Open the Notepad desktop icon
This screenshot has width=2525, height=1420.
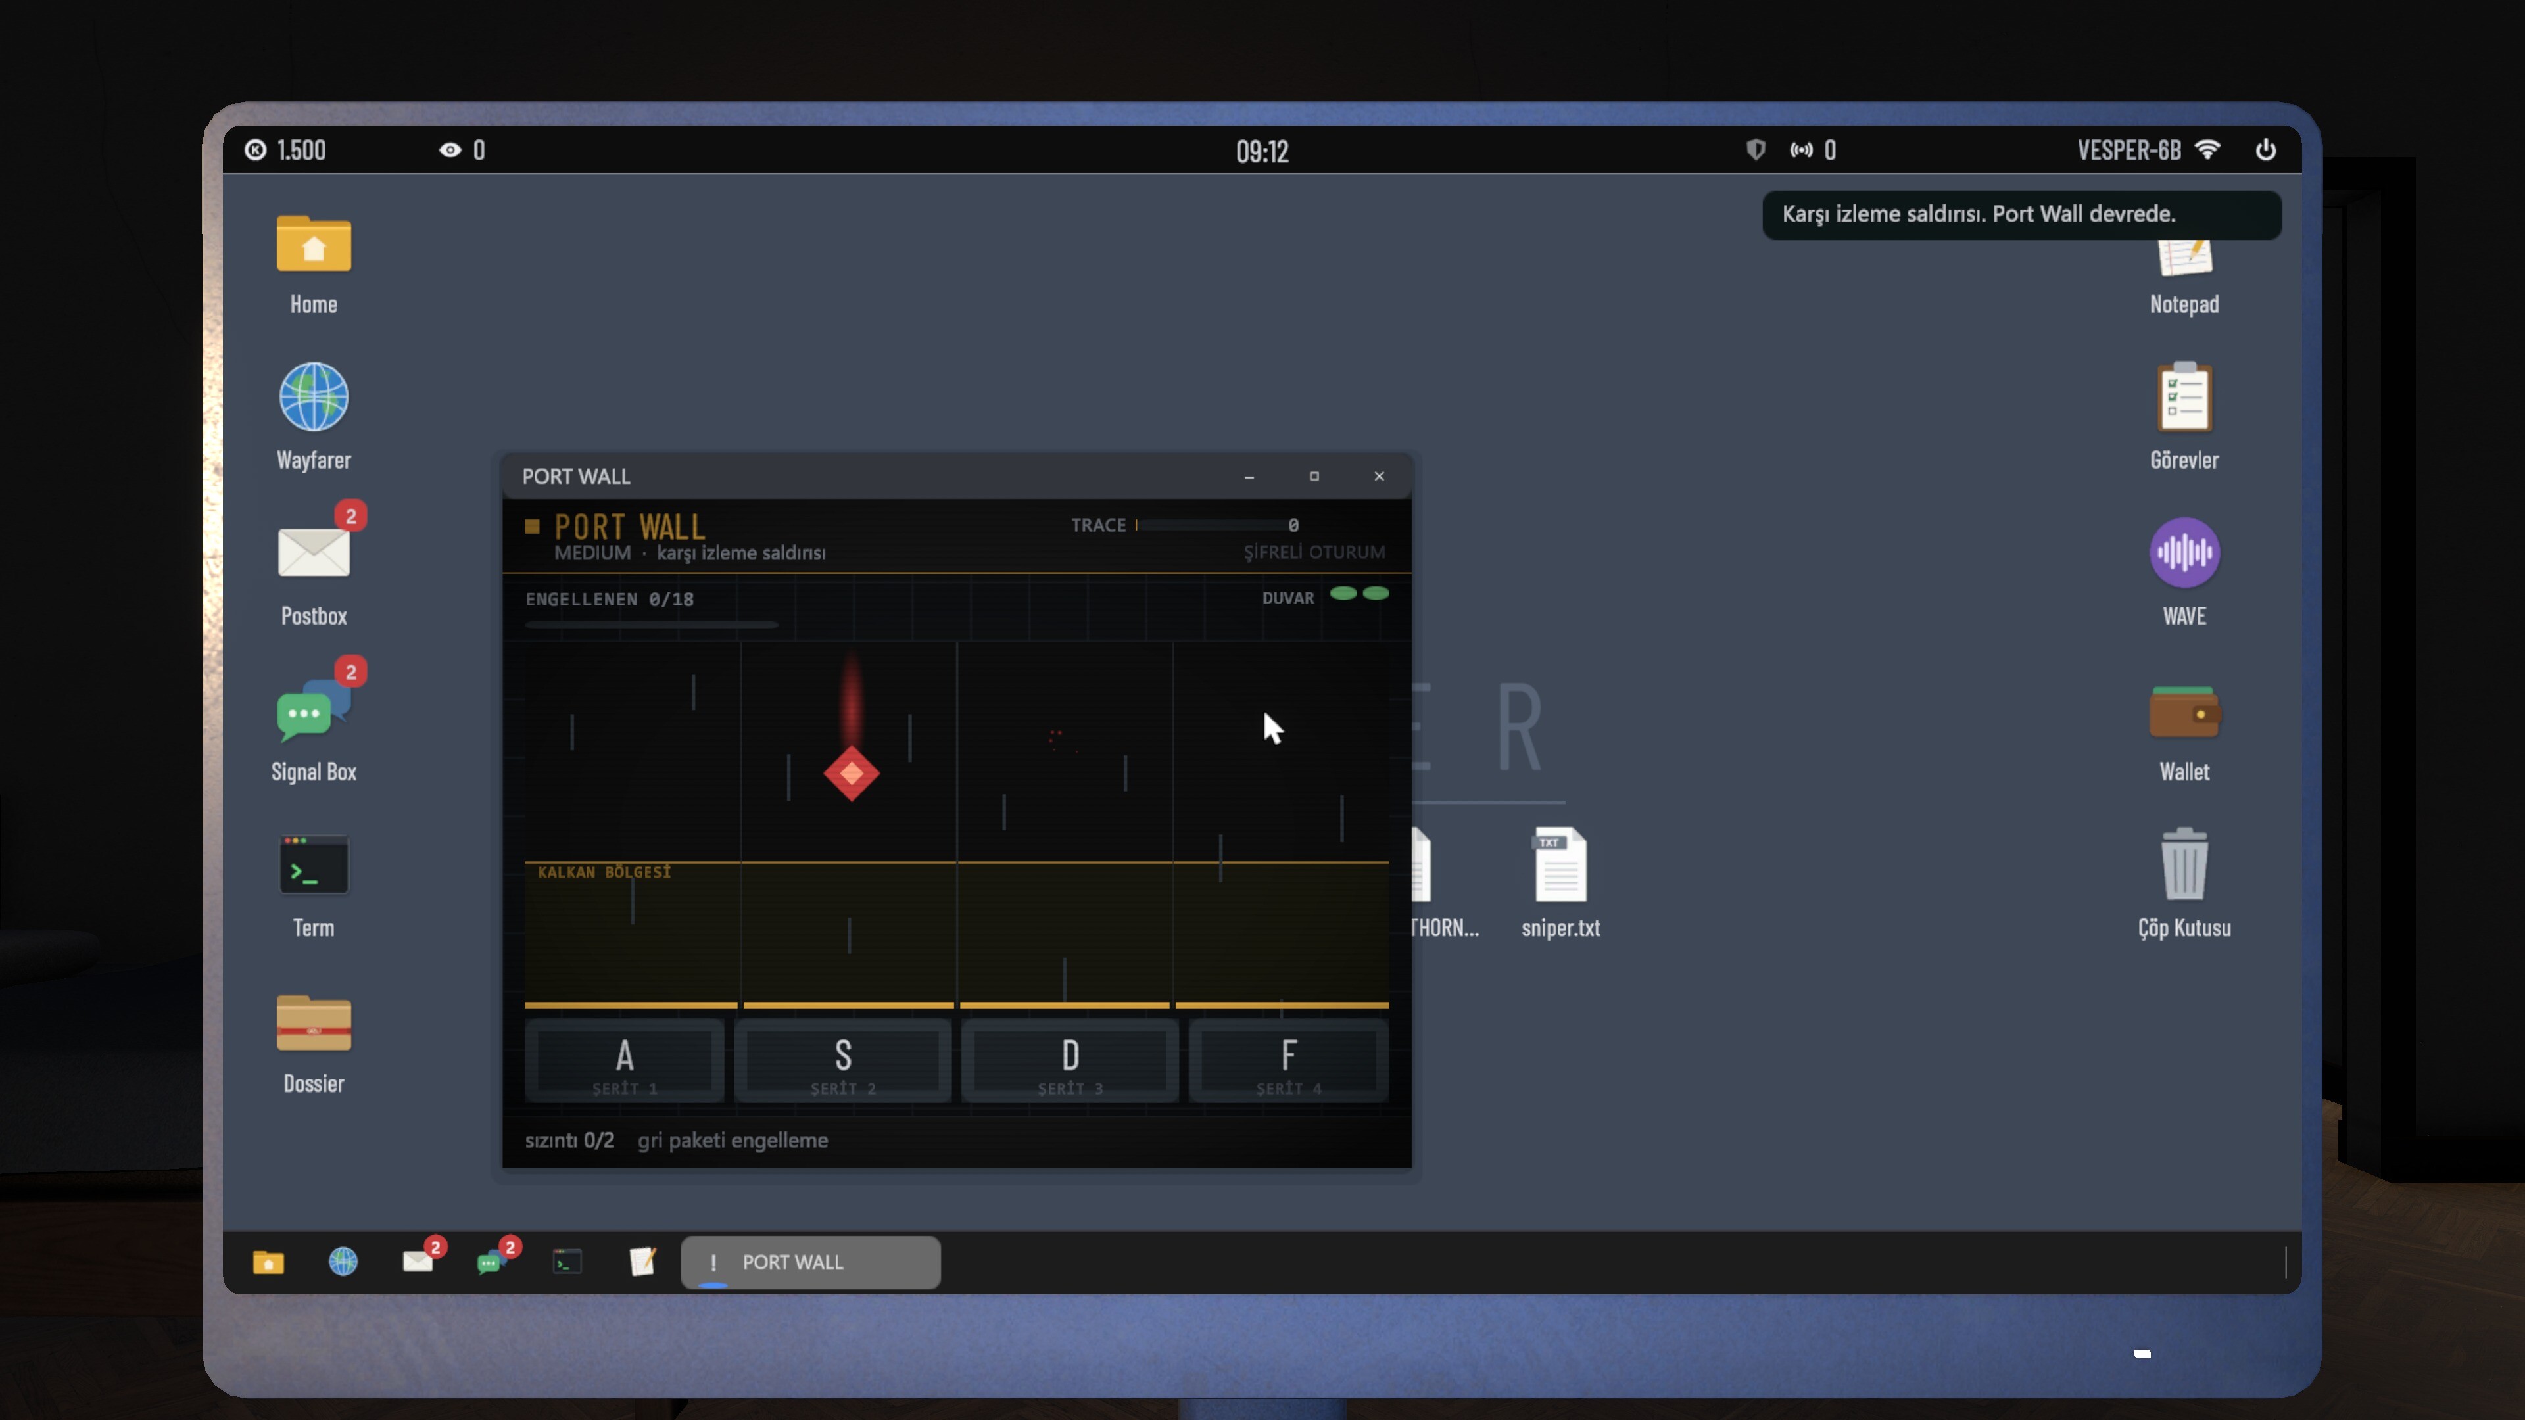click(2184, 259)
